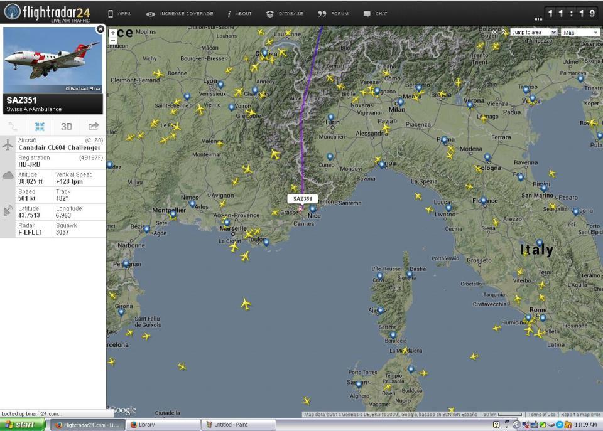Screen dimensions: 603x431
Task: Click radar value F-LFLL1
Action: click(30, 232)
